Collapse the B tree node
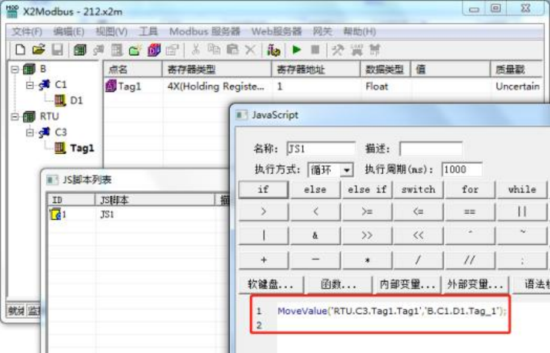The height and width of the screenshot is (353, 550). 15,70
